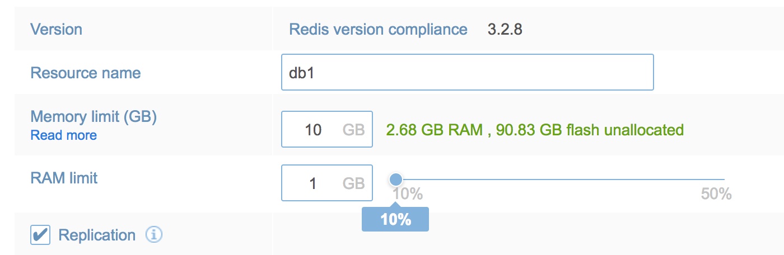Screen dimensions: 784x255
Task: Click the GB unit in Memory limit field
Action: [x=353, y=130]
